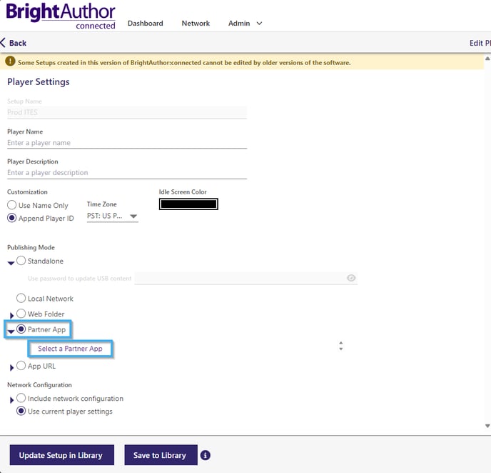Click the USB content password field
This screenshot has height=473, width=491.
pyautogui.click(x=246, y=279)
